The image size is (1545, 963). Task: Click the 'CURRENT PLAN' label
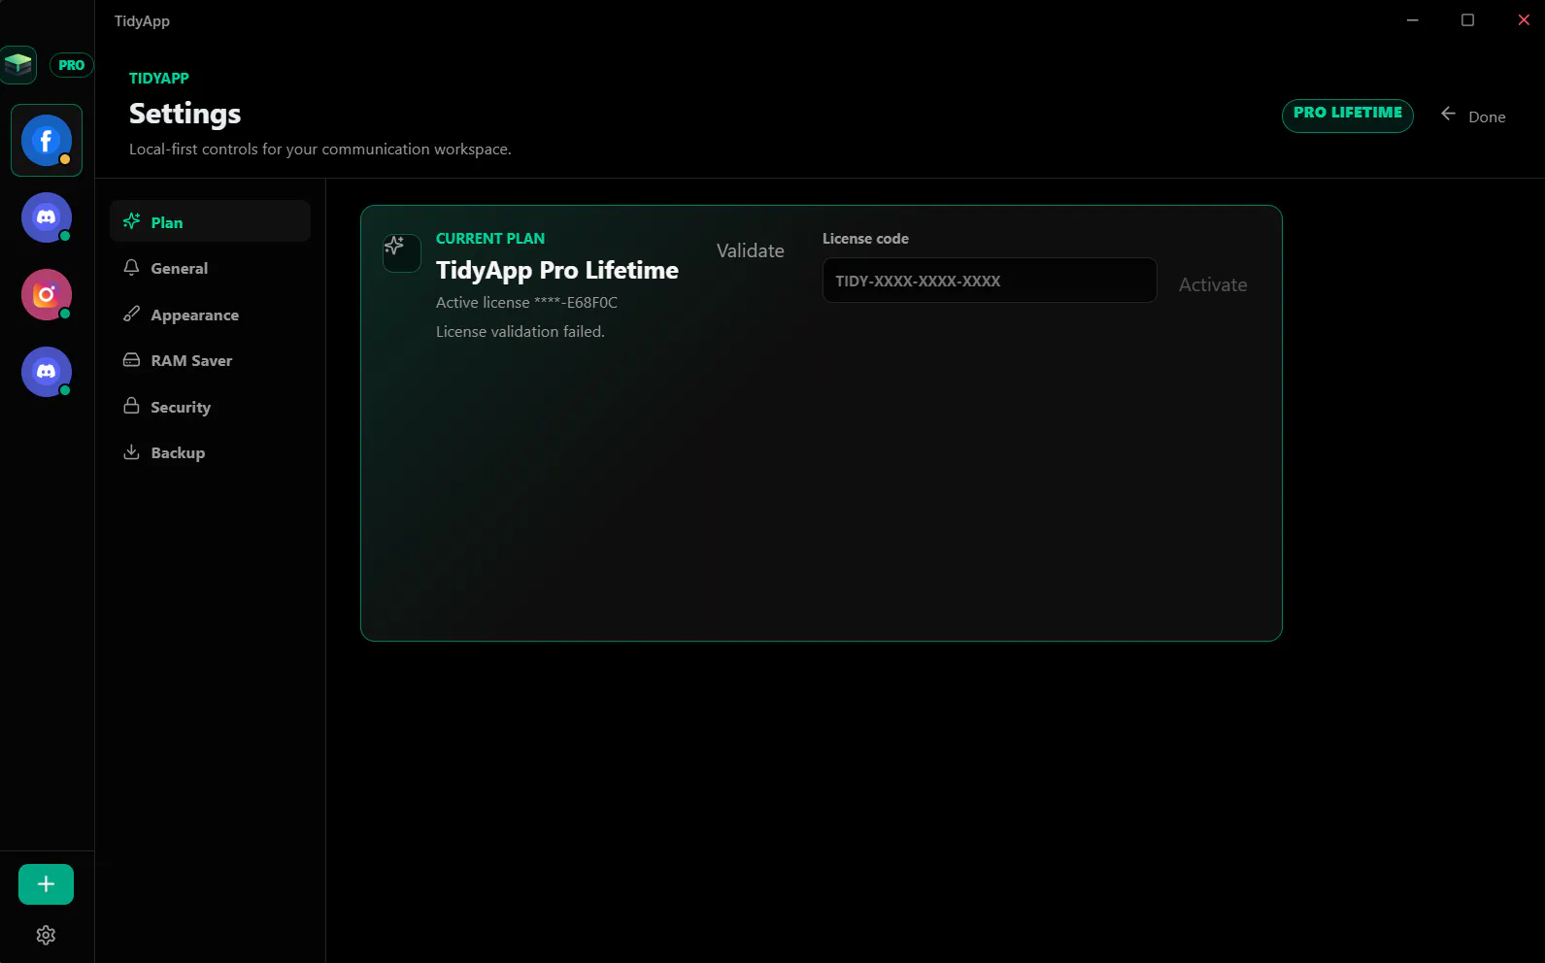(x=490, y=239)
